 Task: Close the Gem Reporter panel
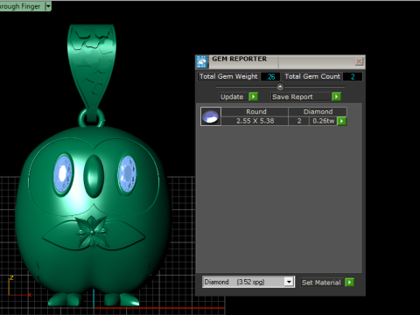[x=359, y=61]
